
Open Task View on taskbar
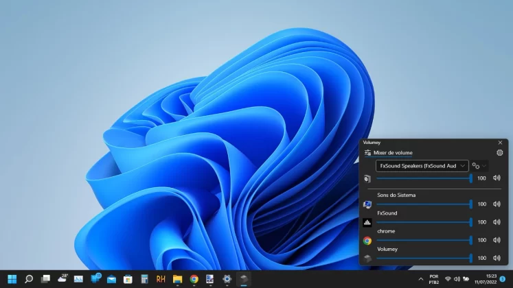tap(45, 279)
